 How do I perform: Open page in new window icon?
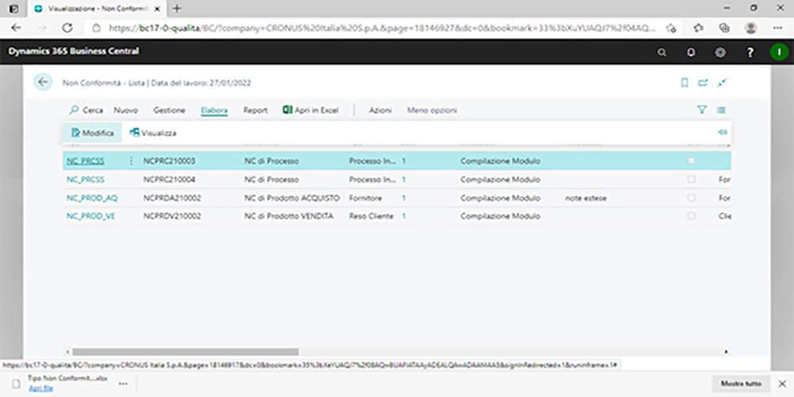coord(703,83)
